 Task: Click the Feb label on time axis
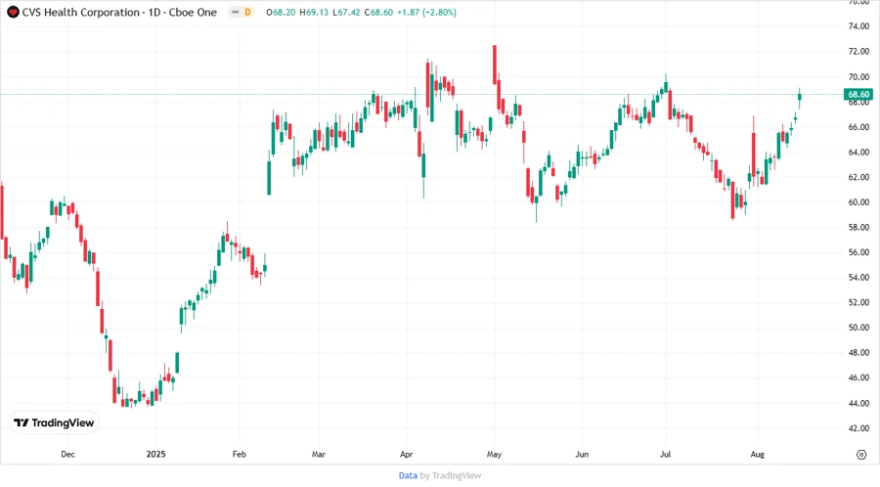click(240, 454)
